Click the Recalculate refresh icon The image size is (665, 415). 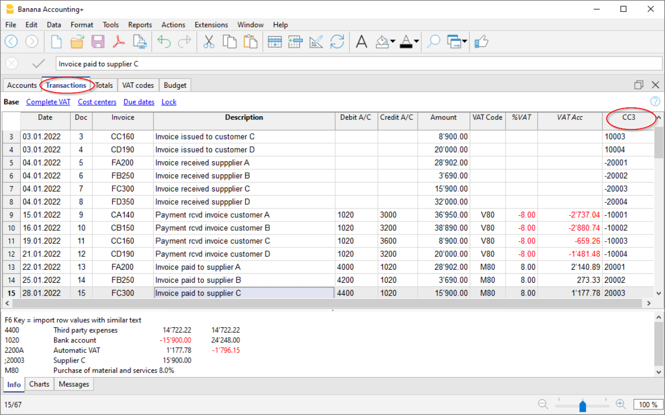(x=337, y=41)
